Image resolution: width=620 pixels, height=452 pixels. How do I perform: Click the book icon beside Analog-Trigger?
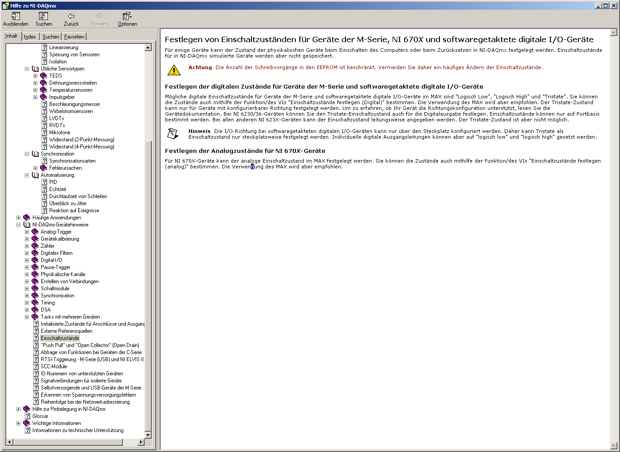tap(35, 232)
